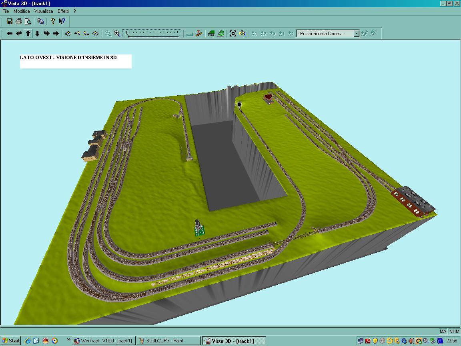Click the system clock showing 23.56

pos(451,341)
